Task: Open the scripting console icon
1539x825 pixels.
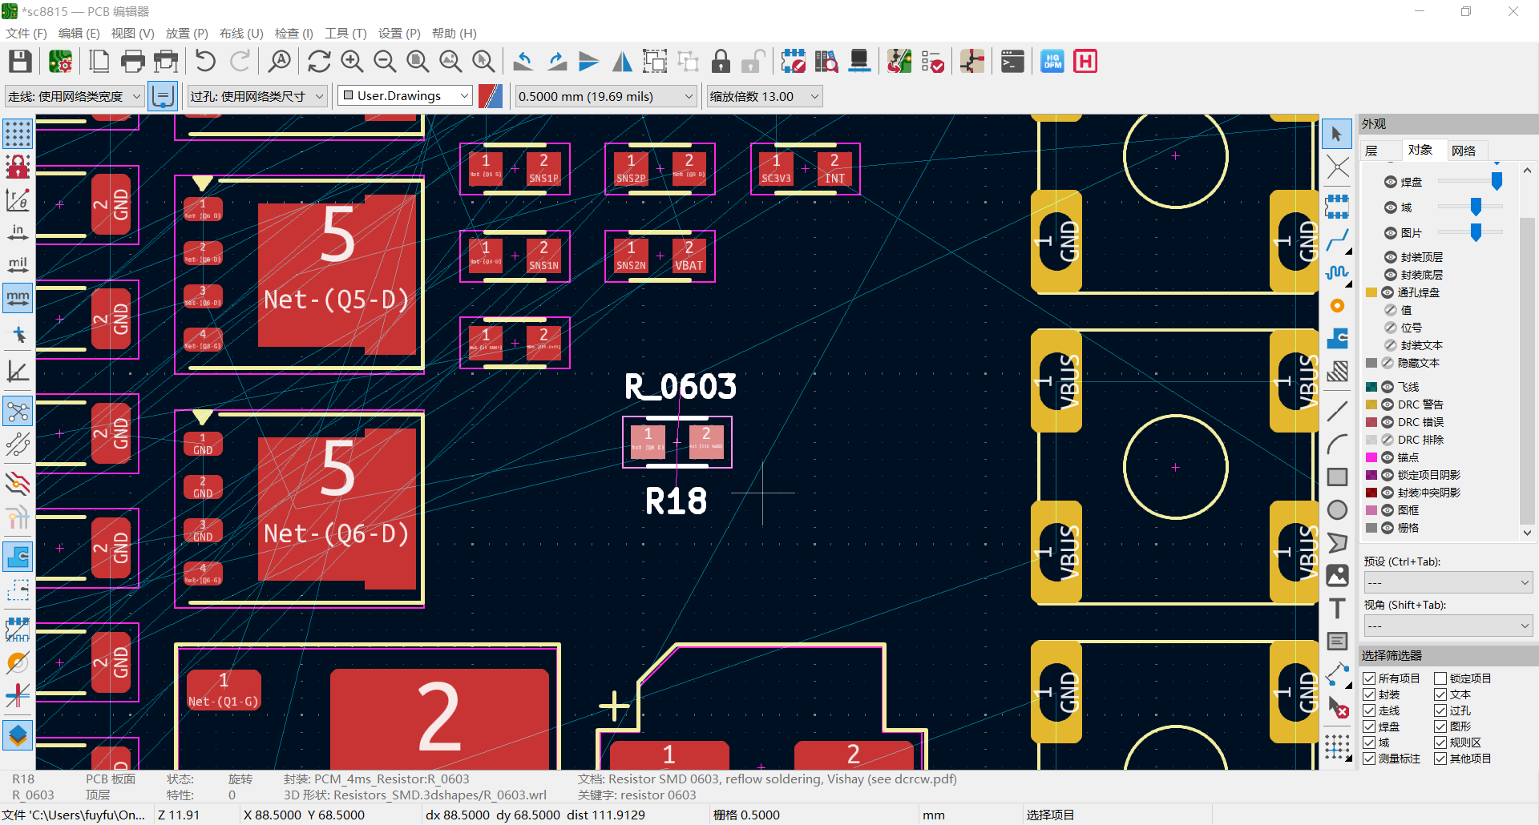Action: [x=1012, y=62]
